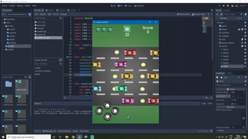Show signals of timer node
The image size is (248, 139).
tap(245, 66)
